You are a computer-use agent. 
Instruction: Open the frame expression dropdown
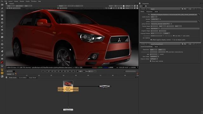(x=155, y=28)
